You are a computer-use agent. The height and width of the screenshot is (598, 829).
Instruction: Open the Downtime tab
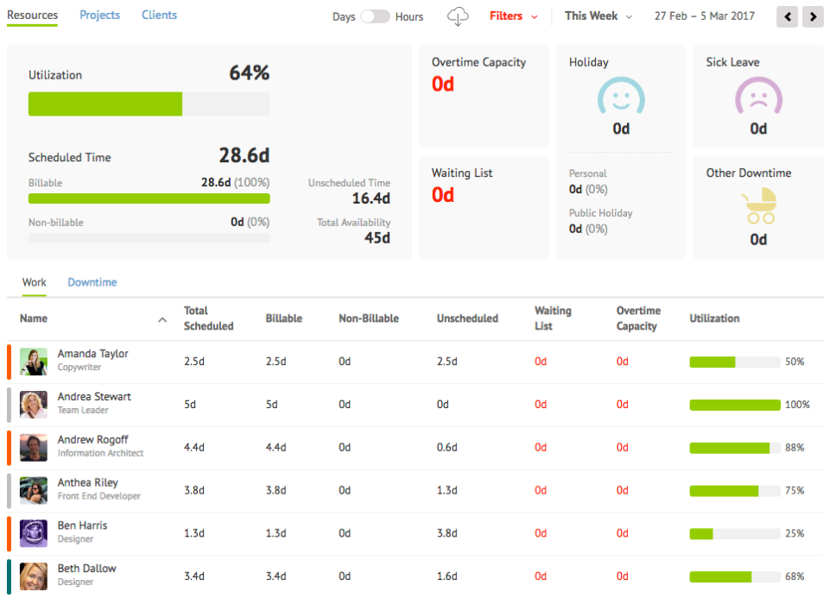(92, 282)
